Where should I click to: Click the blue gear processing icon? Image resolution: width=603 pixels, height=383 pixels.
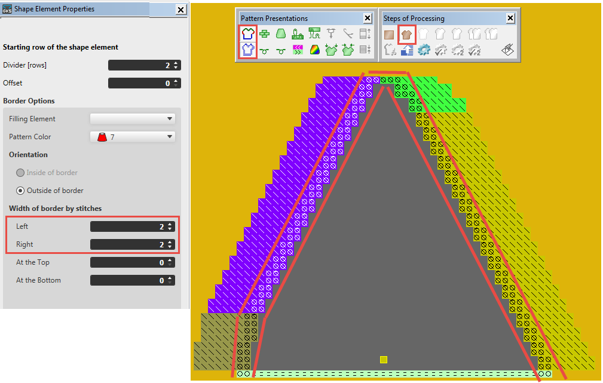pos(424,50)
